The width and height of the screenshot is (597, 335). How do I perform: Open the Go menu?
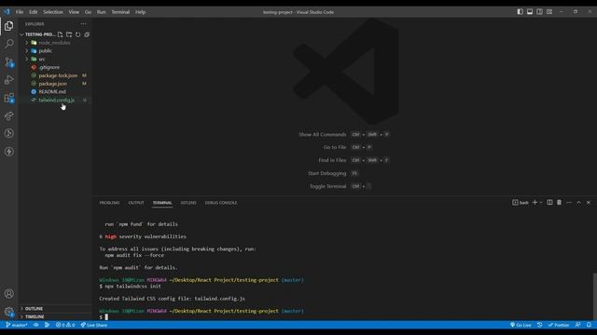(88, 12)
